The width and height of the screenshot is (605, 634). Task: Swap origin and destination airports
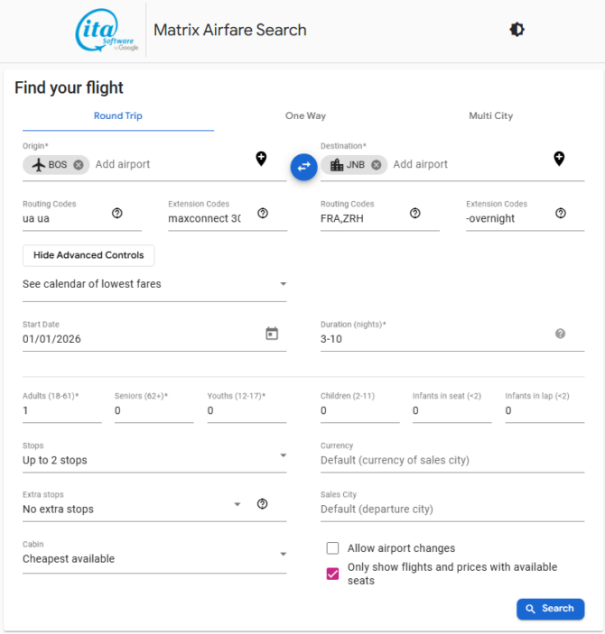click(303, 167)
